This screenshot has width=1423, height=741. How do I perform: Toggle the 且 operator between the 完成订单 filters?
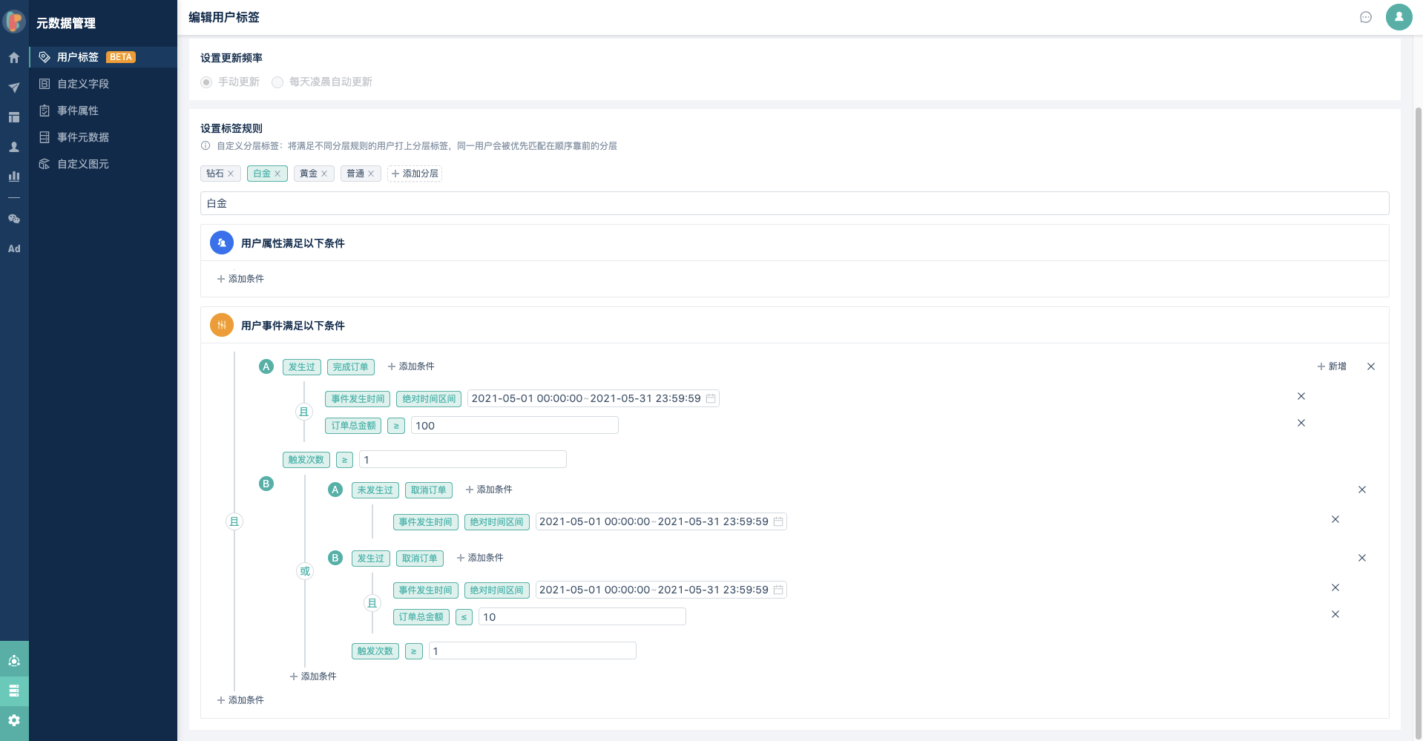303,412
